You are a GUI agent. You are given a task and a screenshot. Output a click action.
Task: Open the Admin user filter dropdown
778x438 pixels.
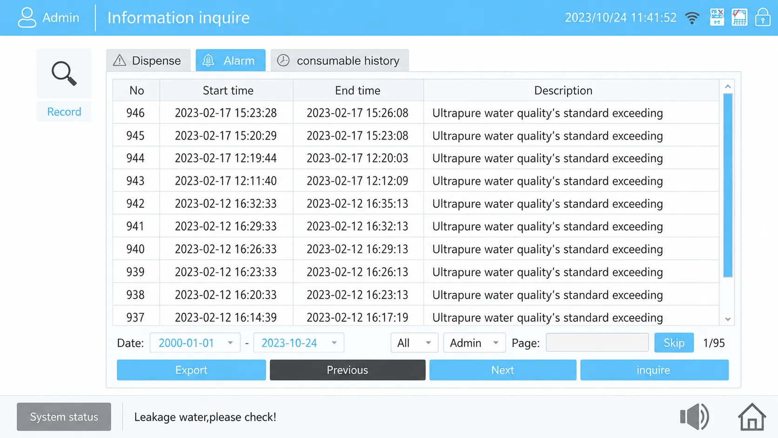pyautogui.click(x=474, y=343)
